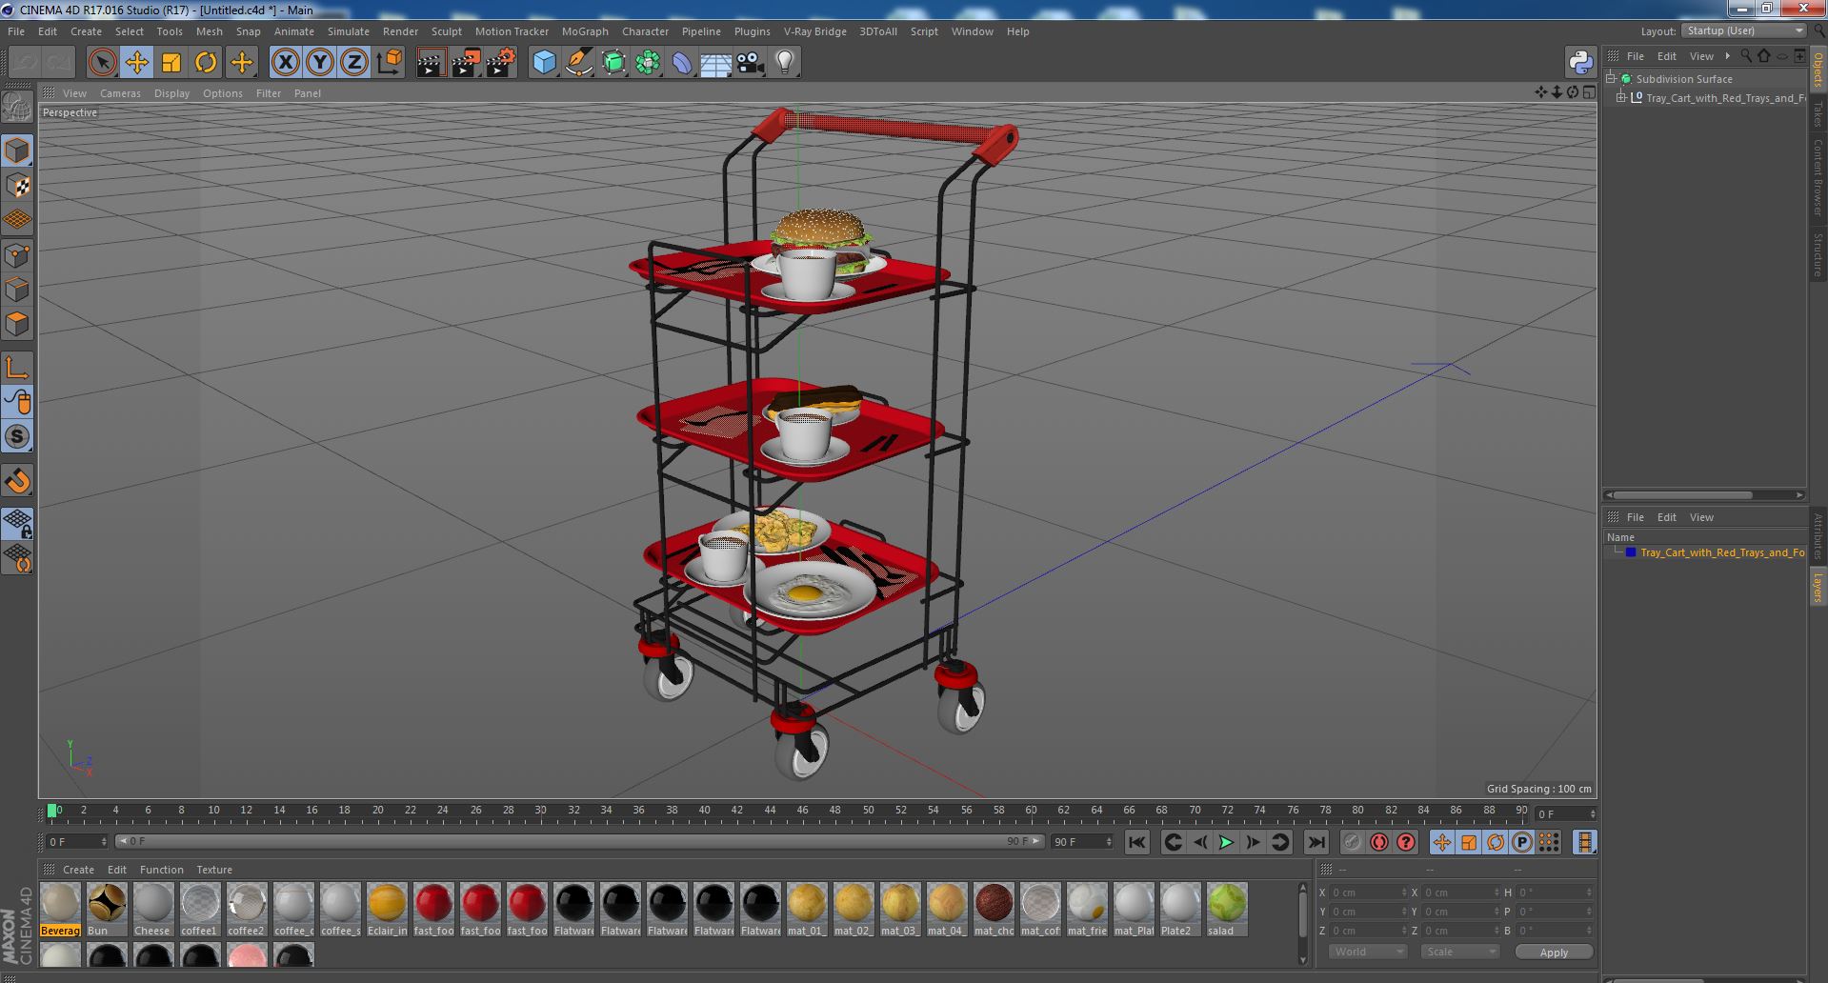Open the Content Browser side tab

click(x=1818, y=177)
